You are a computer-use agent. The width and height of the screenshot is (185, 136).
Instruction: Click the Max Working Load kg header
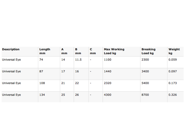(114, 51)
